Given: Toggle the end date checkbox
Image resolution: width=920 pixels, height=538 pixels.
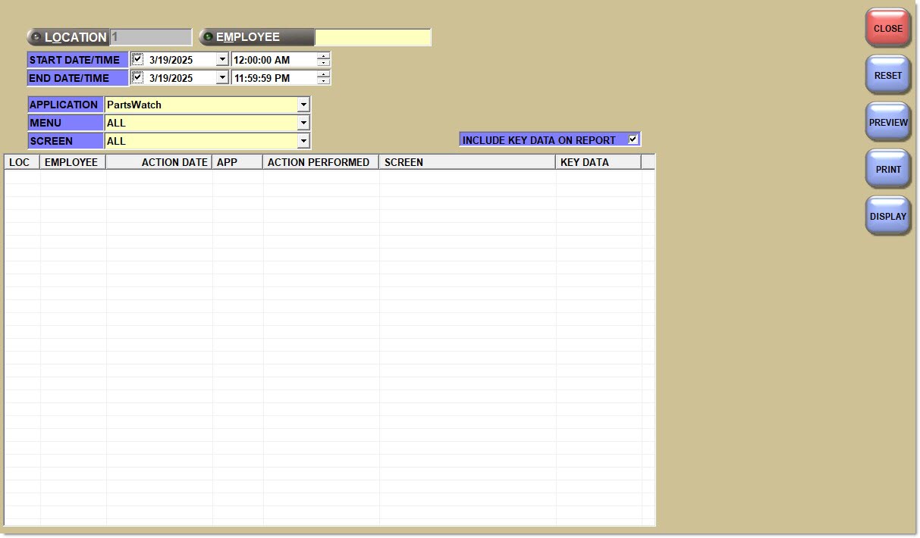Looking at the screenshot, I should coord(137,77).
